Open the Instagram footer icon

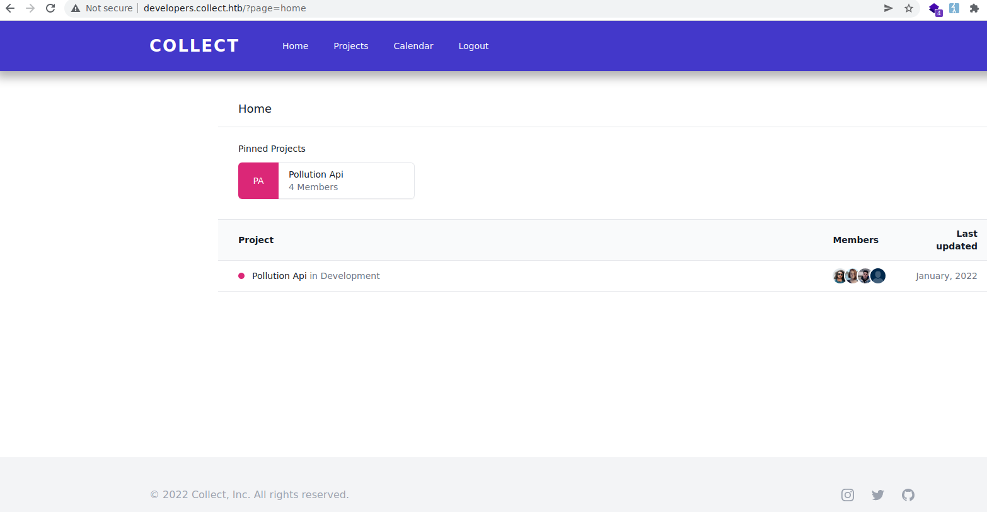point(848,495)
